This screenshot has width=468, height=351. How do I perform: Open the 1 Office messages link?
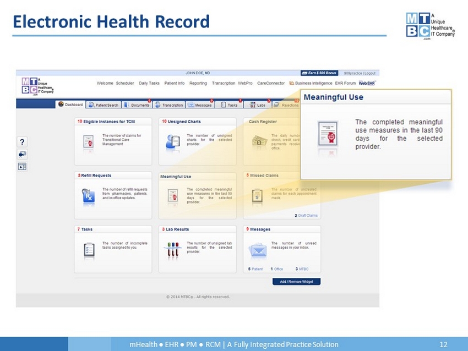coord(277,269)
